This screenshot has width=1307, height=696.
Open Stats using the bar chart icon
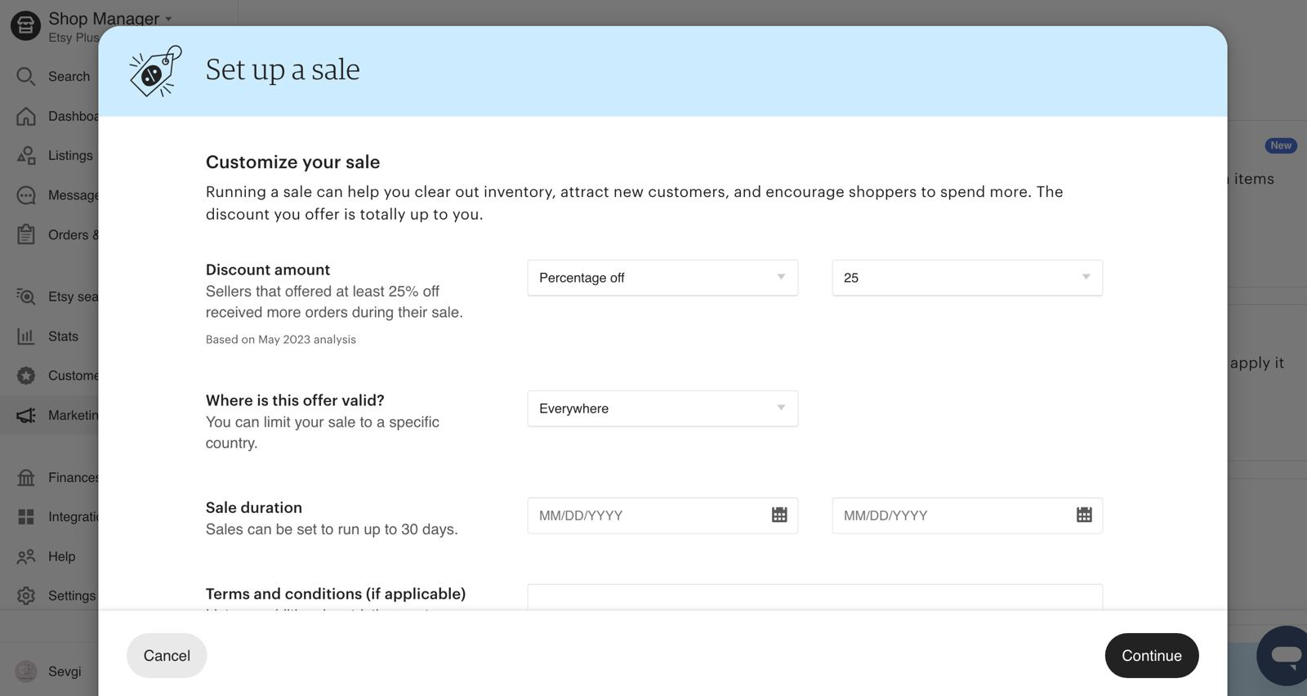26,336
